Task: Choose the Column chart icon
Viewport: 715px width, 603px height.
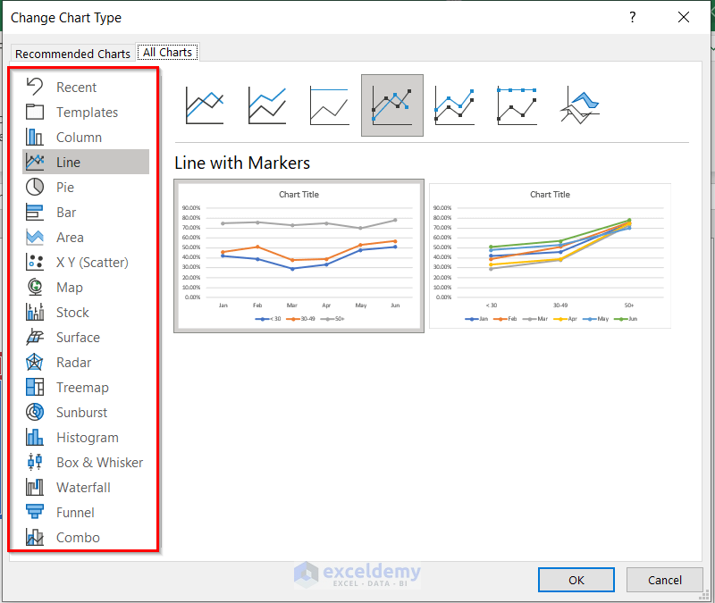Action: pos(35,137)
